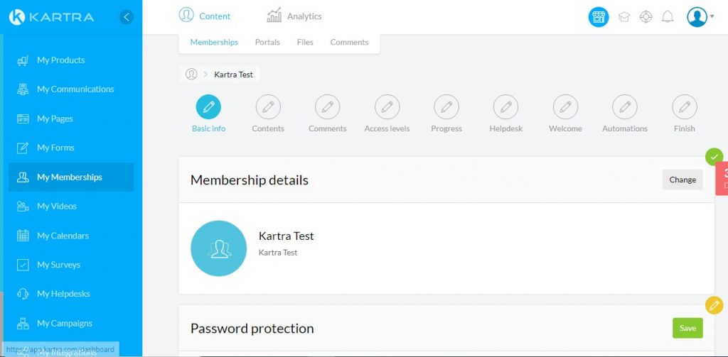Open the Portals tab
728x357 pixels.
(267, 43)
